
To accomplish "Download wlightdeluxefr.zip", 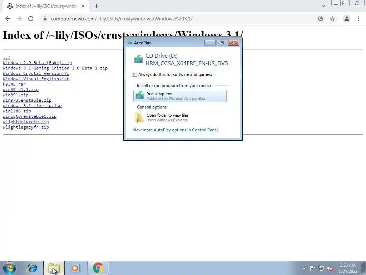I will pyautogui.click(x=26, y=122).
